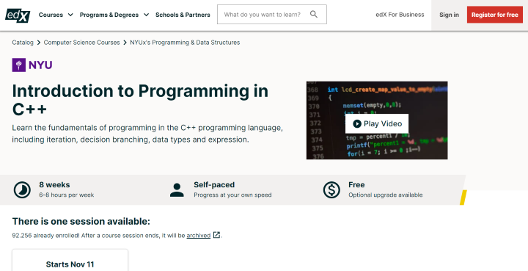The width and height of the screenshot is (528, 271).
Task: Open the archived link
Action: click(x=198, y=235)
